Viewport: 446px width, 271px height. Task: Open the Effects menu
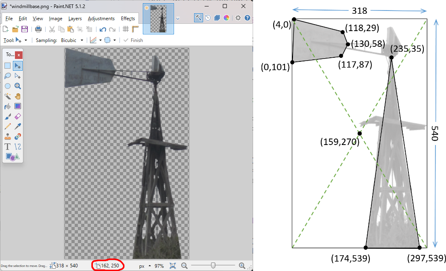[128, 19]
